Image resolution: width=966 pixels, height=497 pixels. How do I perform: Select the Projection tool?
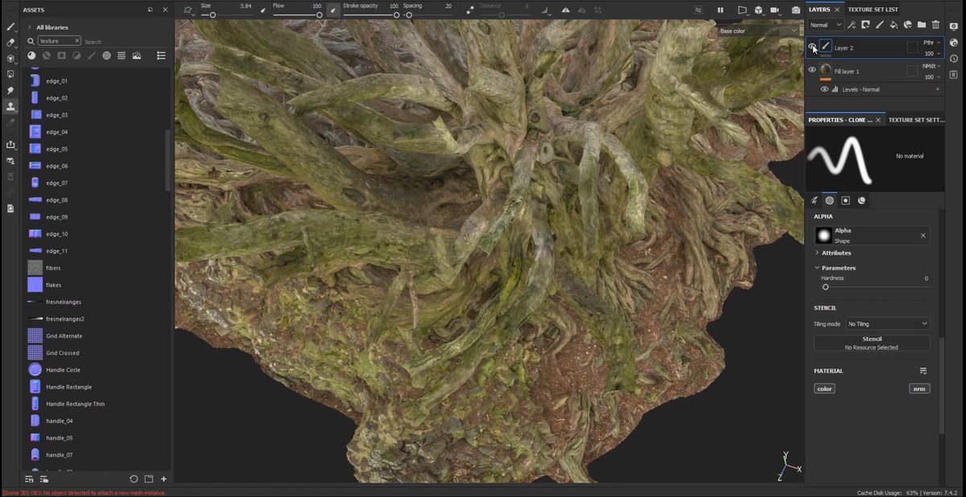pos(10,59)
